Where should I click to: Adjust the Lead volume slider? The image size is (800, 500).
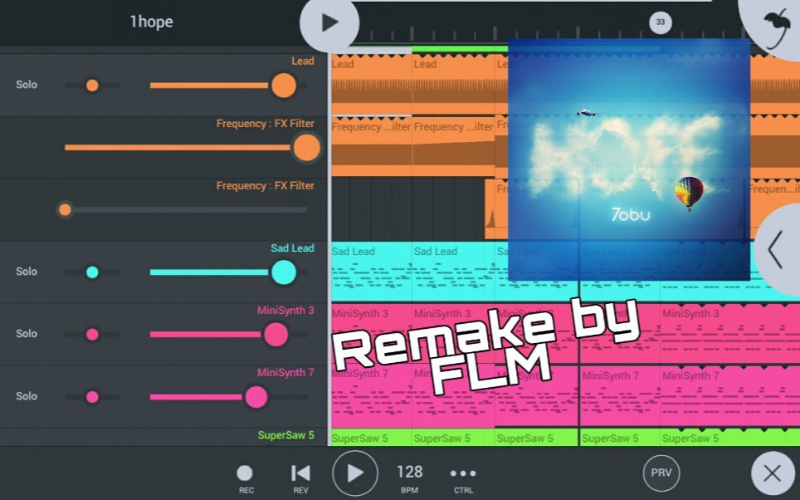228,86
